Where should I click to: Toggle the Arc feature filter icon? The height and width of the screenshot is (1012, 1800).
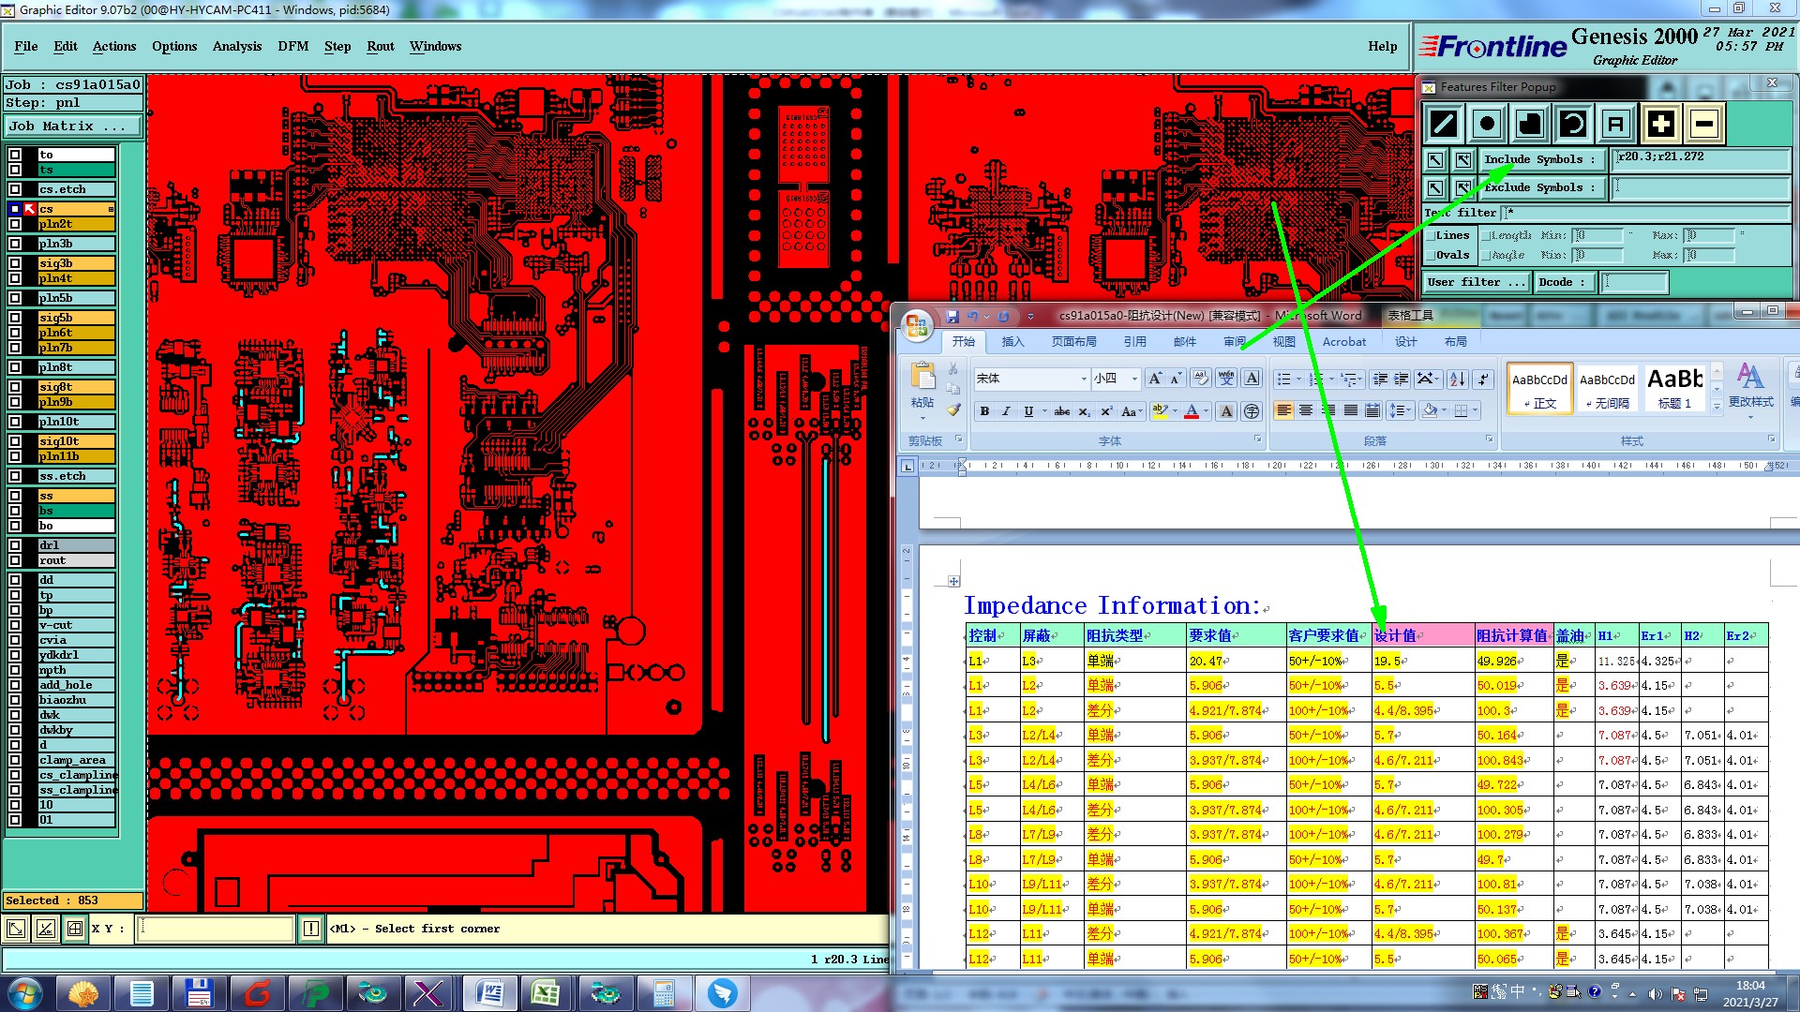click(1573, 124)
